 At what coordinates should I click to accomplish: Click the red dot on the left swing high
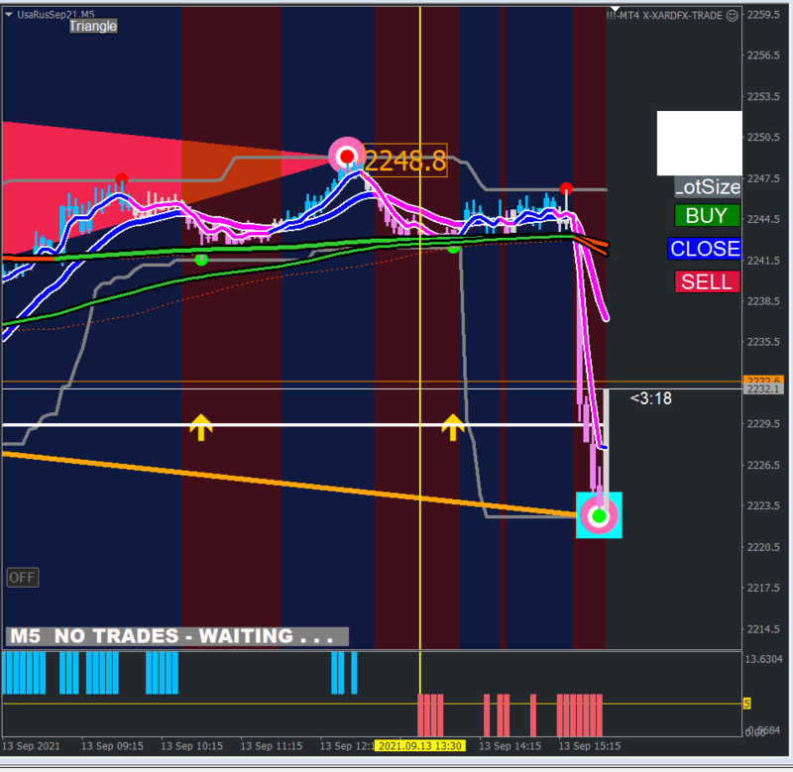(121, 179)
